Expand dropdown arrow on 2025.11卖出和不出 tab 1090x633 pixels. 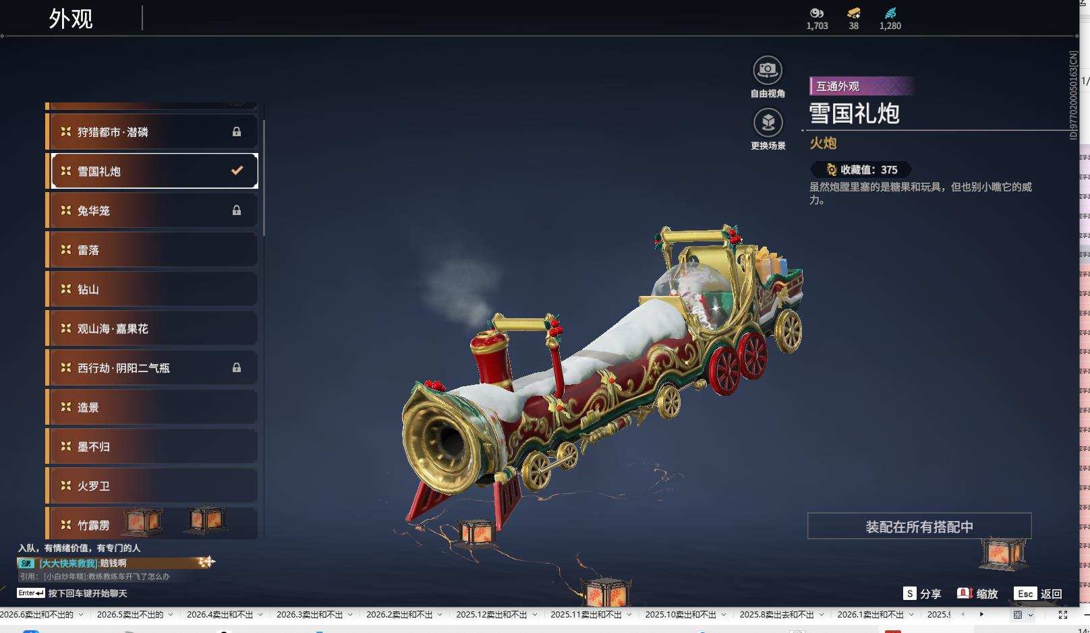(x=629, y=615)
